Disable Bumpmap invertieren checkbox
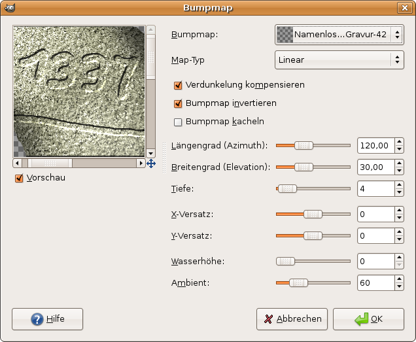This screenshot has height=342, width=416. coord(178,104)
